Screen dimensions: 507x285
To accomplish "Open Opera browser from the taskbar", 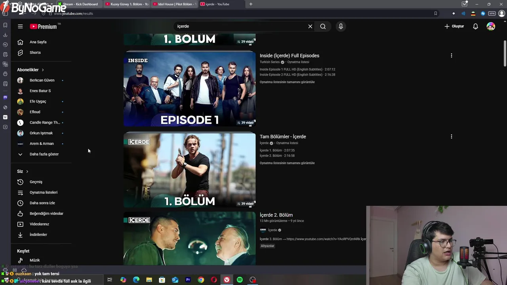I will [x=214, y=280].
